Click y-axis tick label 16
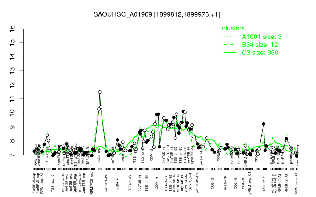316x197 pixels. click(12, 29)
